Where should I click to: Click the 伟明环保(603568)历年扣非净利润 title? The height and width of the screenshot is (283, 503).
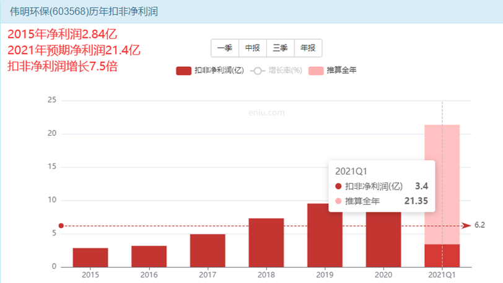coord(84,12)
